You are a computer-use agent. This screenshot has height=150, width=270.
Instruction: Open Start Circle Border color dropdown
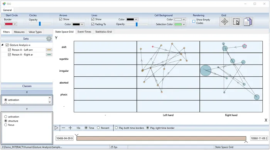[10, 24]
